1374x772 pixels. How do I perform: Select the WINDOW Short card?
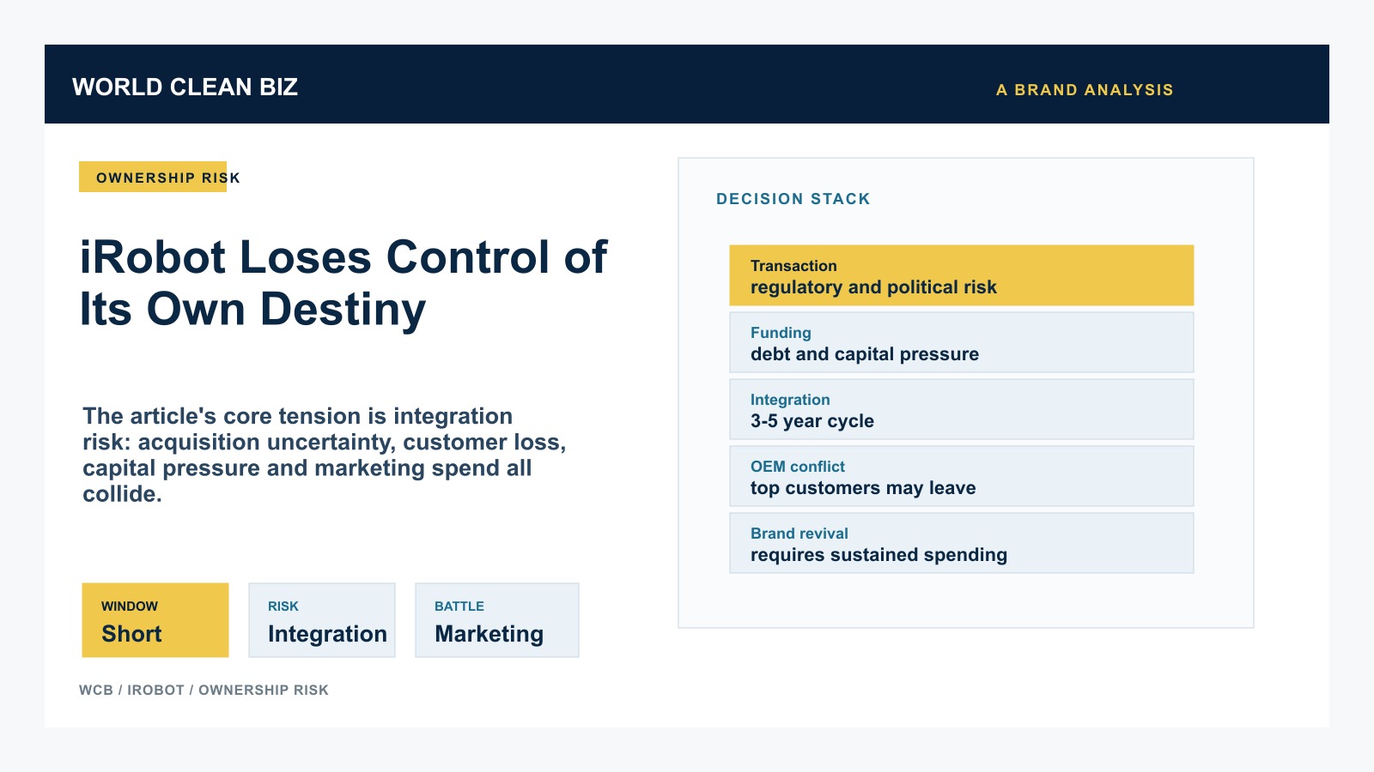[155, 620]
